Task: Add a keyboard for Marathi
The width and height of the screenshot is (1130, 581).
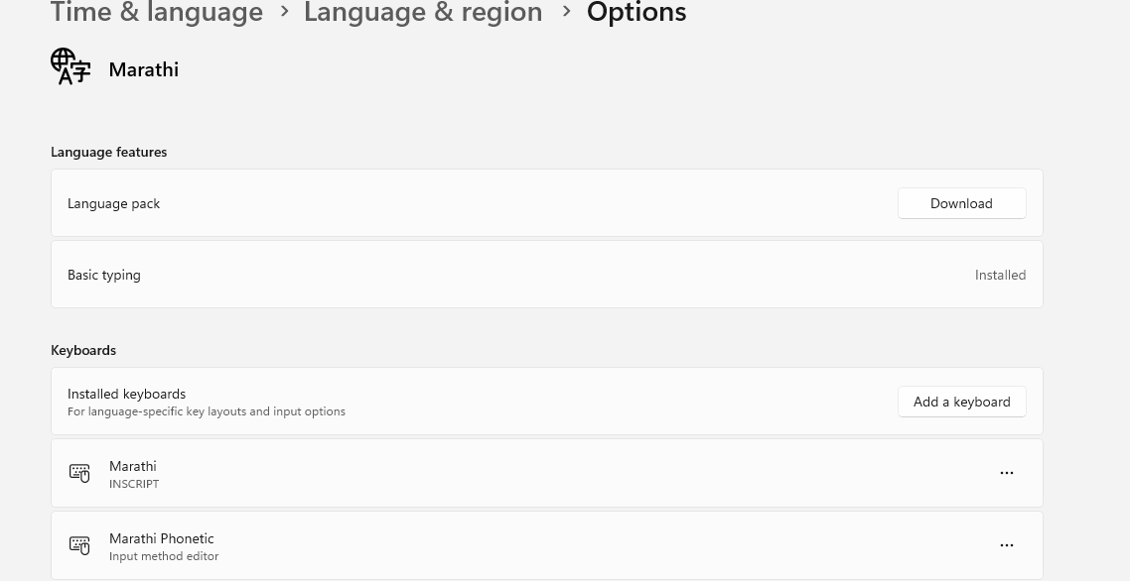Action: click(961, 402)
